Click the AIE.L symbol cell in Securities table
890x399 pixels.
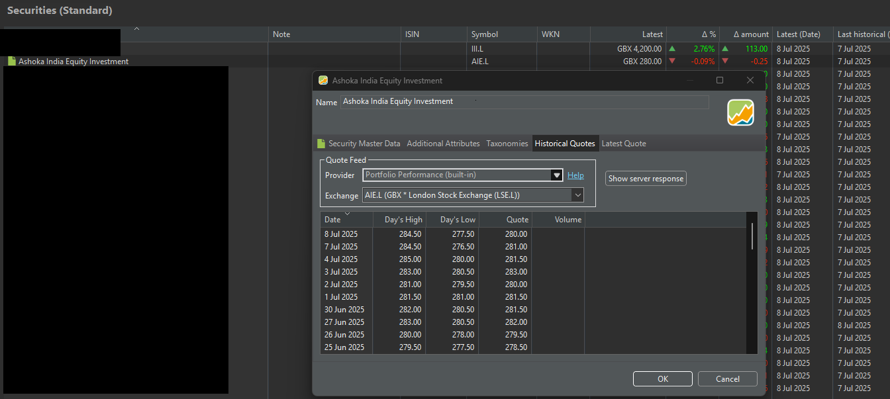pos(479,62)
